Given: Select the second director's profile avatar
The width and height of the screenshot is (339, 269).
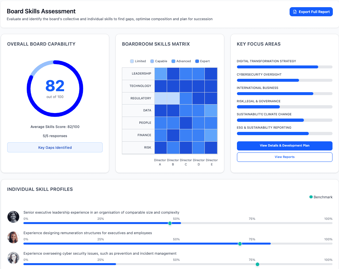Looking at the screenshot, I should pos(13,237).
